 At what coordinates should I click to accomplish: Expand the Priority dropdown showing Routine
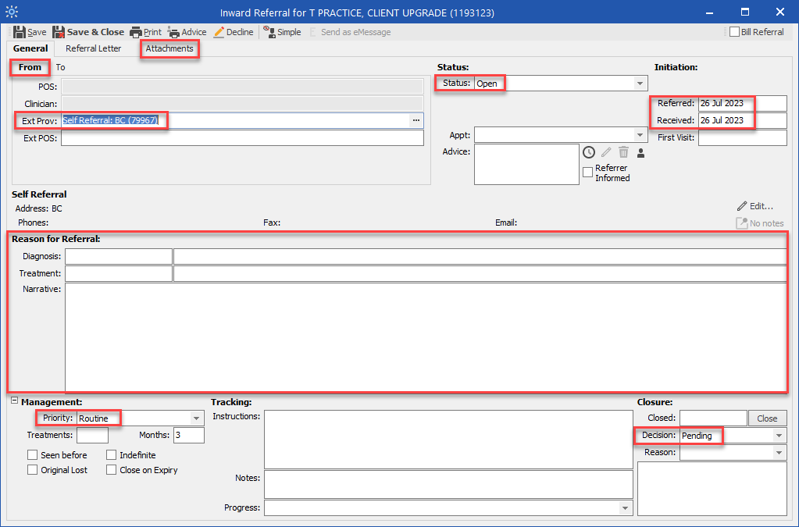(196, 418)
